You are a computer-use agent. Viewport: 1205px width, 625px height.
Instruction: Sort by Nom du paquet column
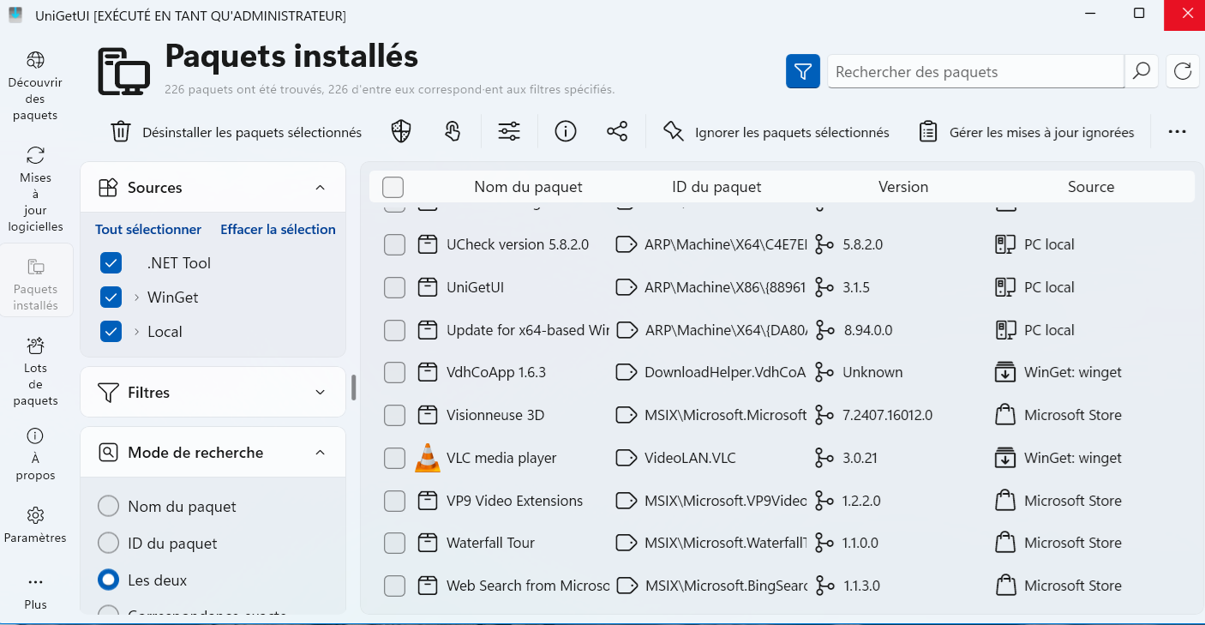click(x=528, y=187)
